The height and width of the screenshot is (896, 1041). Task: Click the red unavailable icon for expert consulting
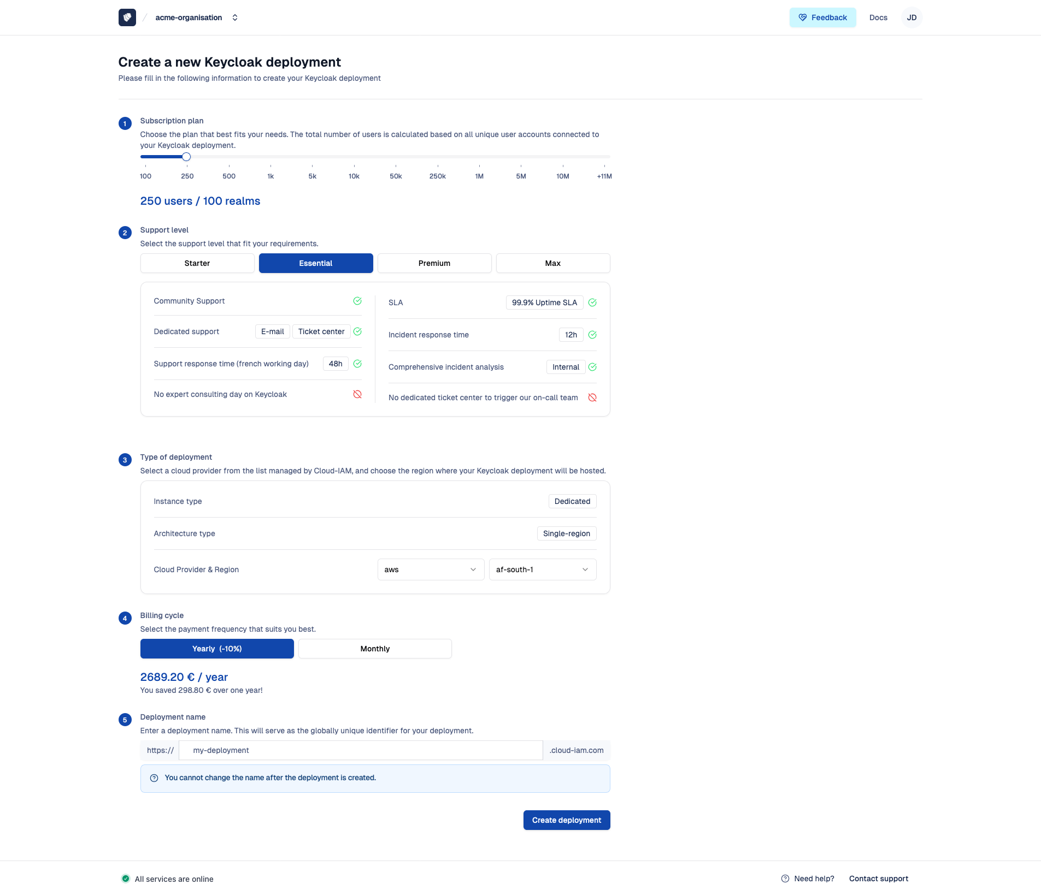click(357, 394)
